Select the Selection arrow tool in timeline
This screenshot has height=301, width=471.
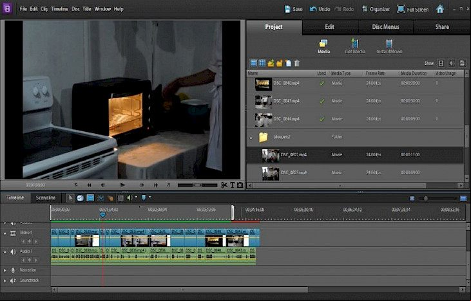[x=70, y=198]
